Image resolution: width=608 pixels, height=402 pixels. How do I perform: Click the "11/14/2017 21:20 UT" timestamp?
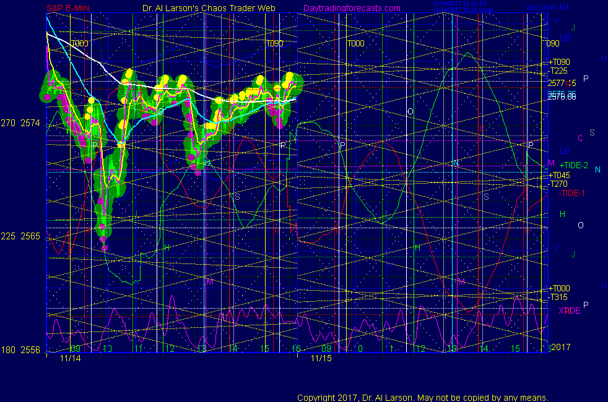(x=460, y=4)
